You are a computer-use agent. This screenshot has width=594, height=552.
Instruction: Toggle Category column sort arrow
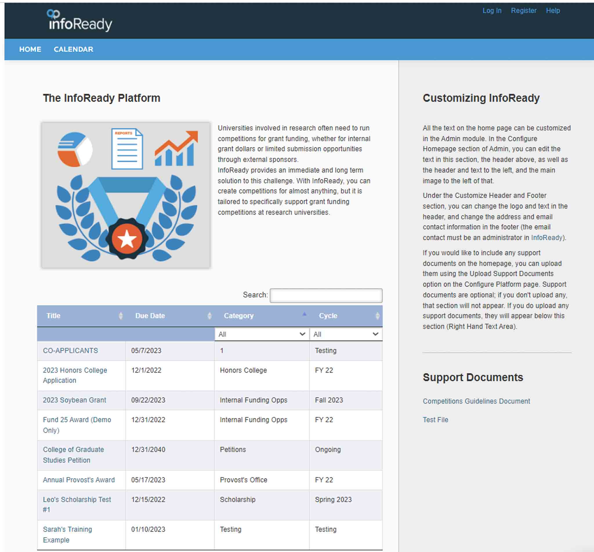pyautogui.click(x=304, y=314)
